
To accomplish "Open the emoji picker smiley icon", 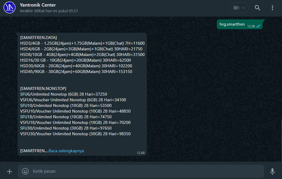I will [x=25, y=171].
